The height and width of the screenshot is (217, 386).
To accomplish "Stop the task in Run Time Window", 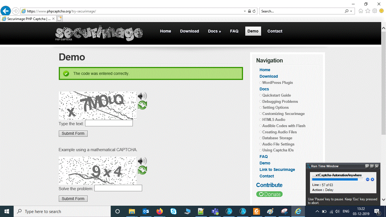I will point(372,179).
